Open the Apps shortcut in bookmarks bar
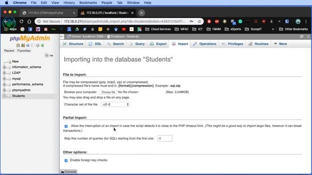Image resolution: width=312 pixels, height=175 pixels. click(x=10, y=29)
